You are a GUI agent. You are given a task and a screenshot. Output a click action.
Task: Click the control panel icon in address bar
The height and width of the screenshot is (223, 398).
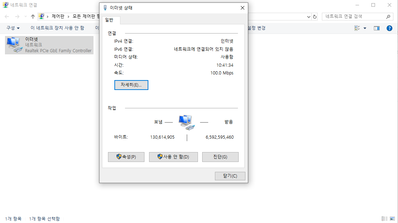click(41, 17)
